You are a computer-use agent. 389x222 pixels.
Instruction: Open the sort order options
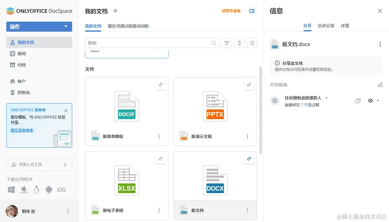point(239,43)
